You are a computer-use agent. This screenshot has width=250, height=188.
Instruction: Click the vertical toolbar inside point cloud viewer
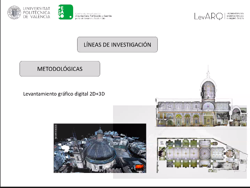56,132
